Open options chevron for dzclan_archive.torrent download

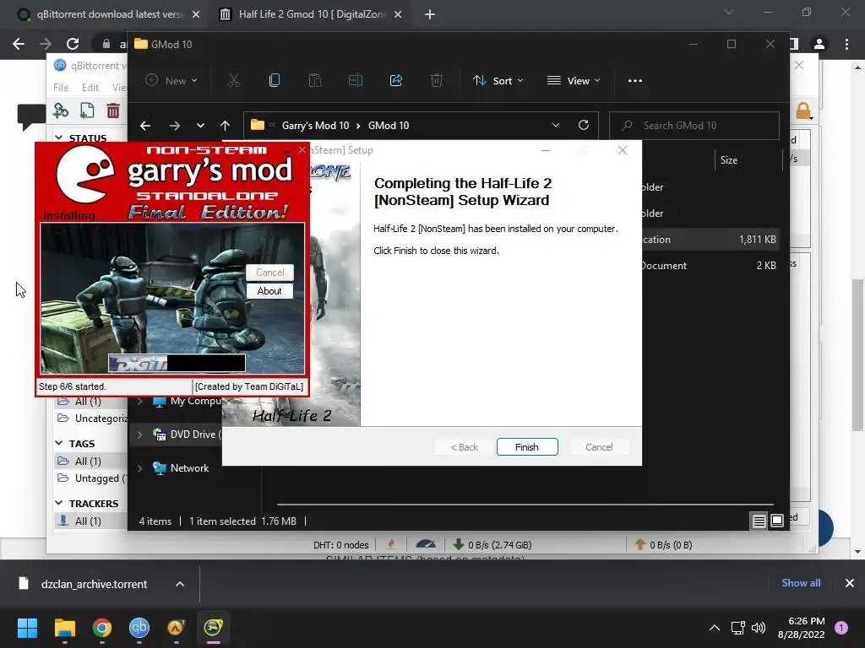click(x=180, y=584)
